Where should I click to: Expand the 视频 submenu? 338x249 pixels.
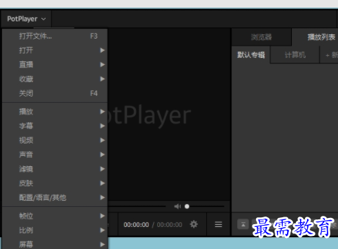pos(54,140)
